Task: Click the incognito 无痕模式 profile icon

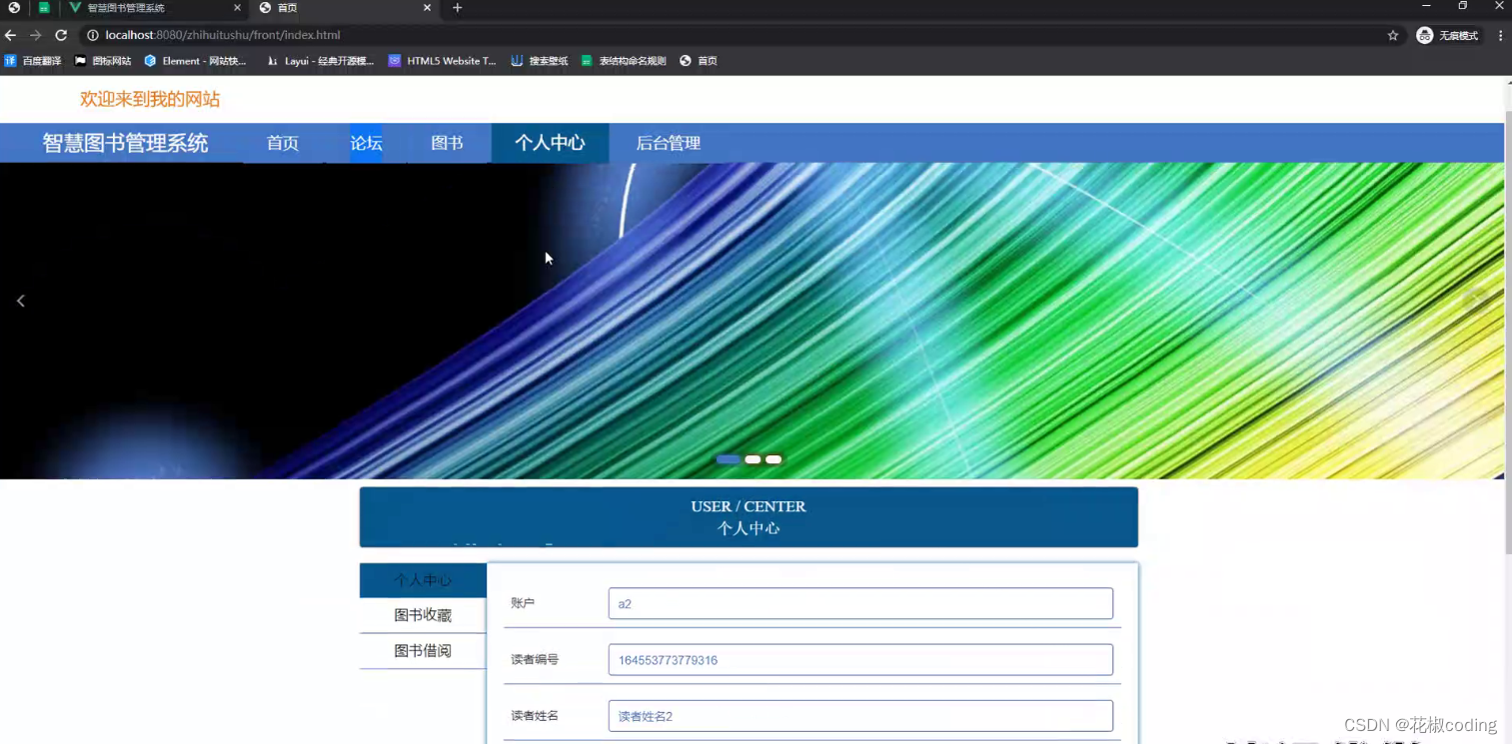Action: [x=1423, y=34]
